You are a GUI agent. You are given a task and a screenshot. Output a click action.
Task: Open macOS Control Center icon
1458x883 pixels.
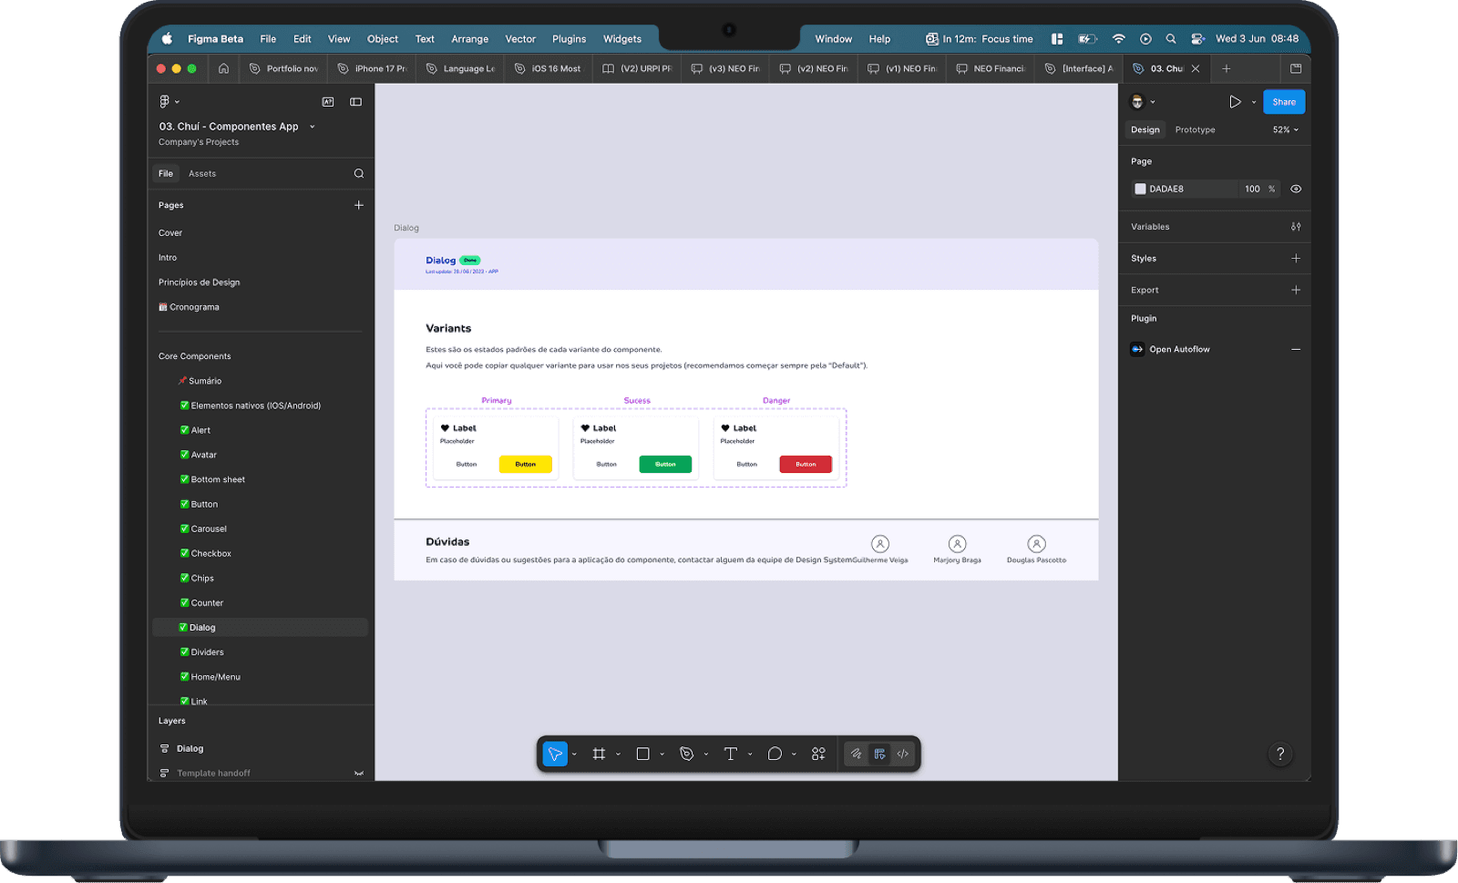pos(1198,39)
